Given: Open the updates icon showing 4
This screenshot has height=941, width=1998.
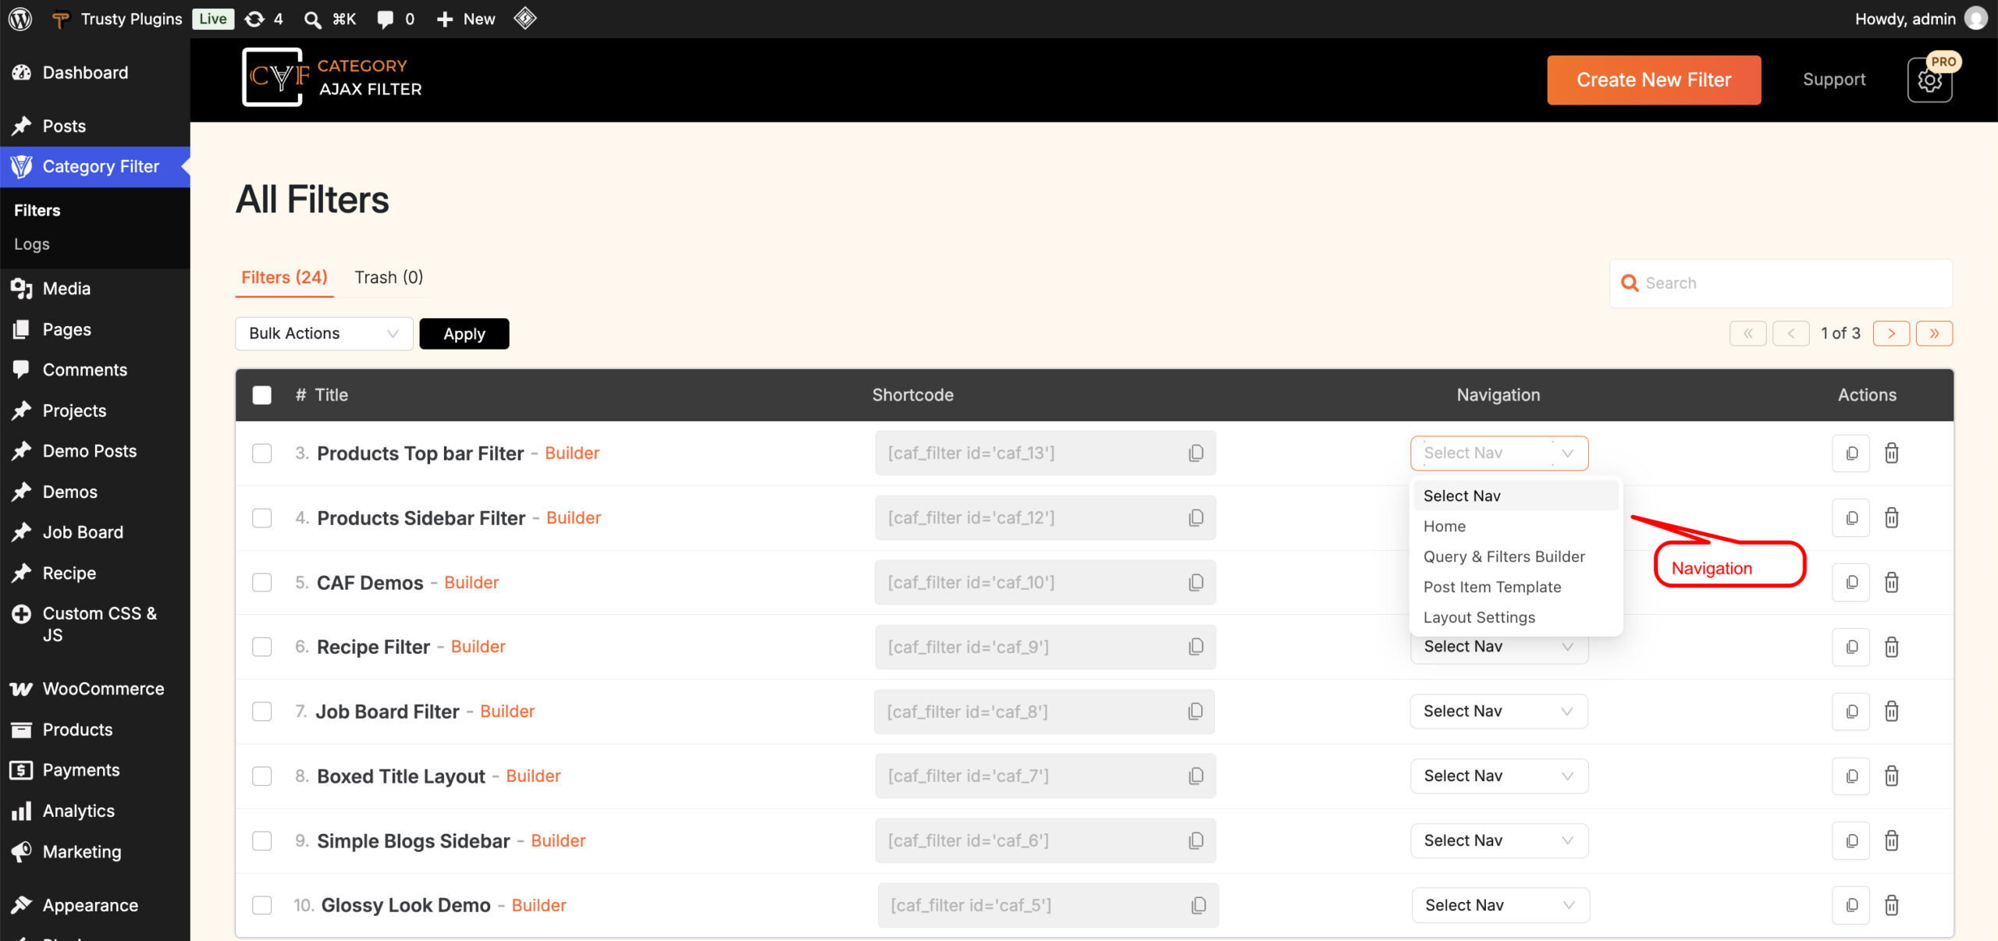Looking at the screenshot, I should (x=264, y=19).
